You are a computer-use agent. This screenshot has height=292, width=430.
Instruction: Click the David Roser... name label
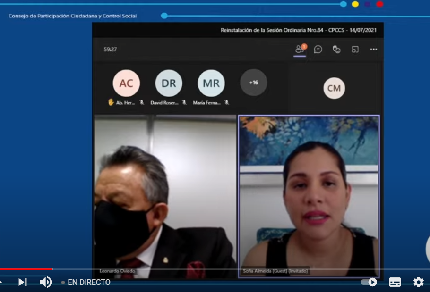point(164,103)
